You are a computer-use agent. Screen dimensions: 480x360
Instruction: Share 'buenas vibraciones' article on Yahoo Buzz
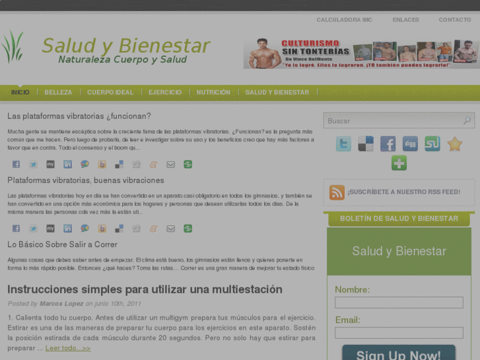point(102,229)
